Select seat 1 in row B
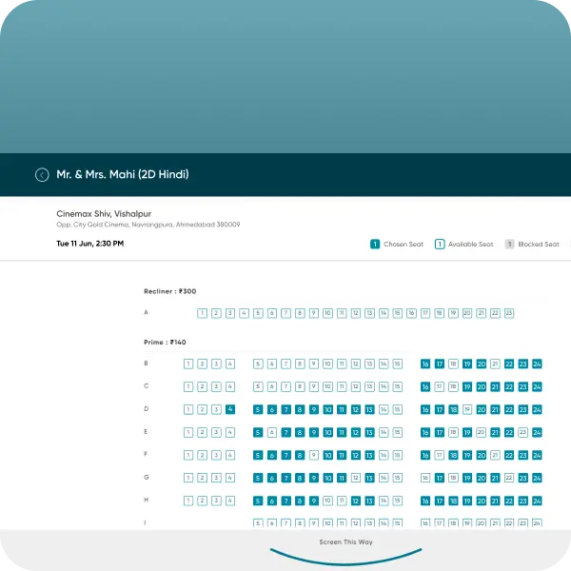The width and height of the screenshot is (571, 571). click(188, 364)
